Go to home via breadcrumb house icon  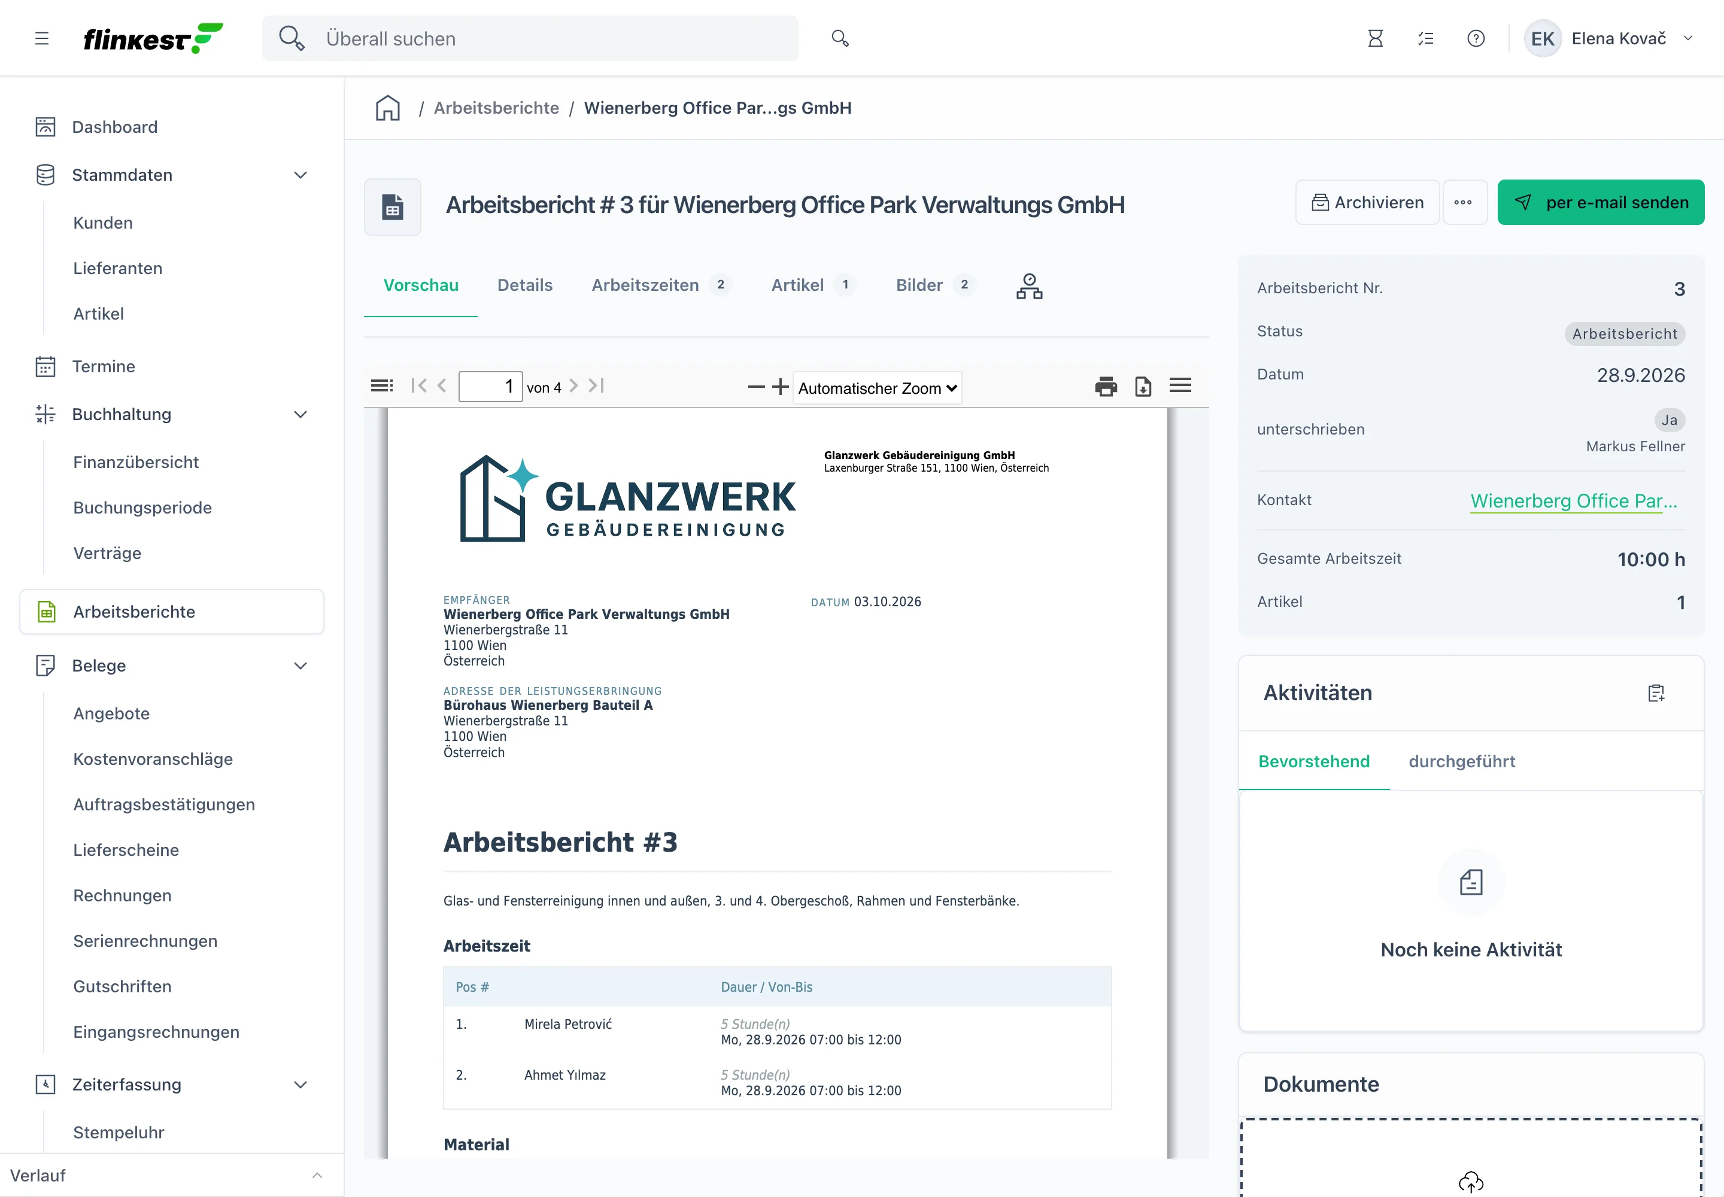point(388,108)
